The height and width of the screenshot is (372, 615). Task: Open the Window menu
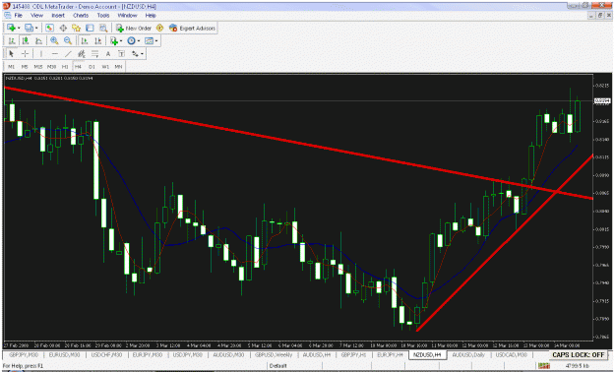tap(128, 16)
